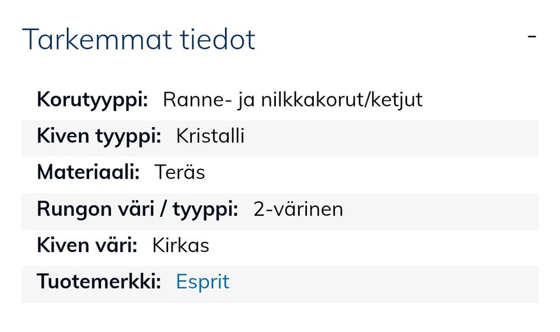Click the Tuotemerkki label
Image resolution: width=560 pixels, height=332 pixels.
click(x=99, y=282)
